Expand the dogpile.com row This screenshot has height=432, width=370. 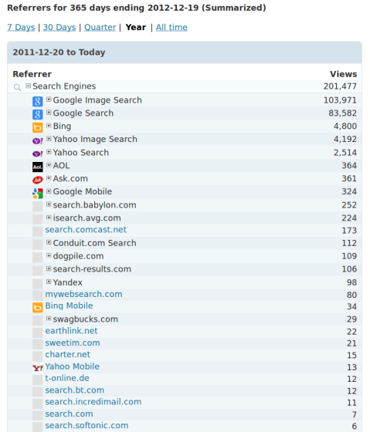(x=49, y=255)
